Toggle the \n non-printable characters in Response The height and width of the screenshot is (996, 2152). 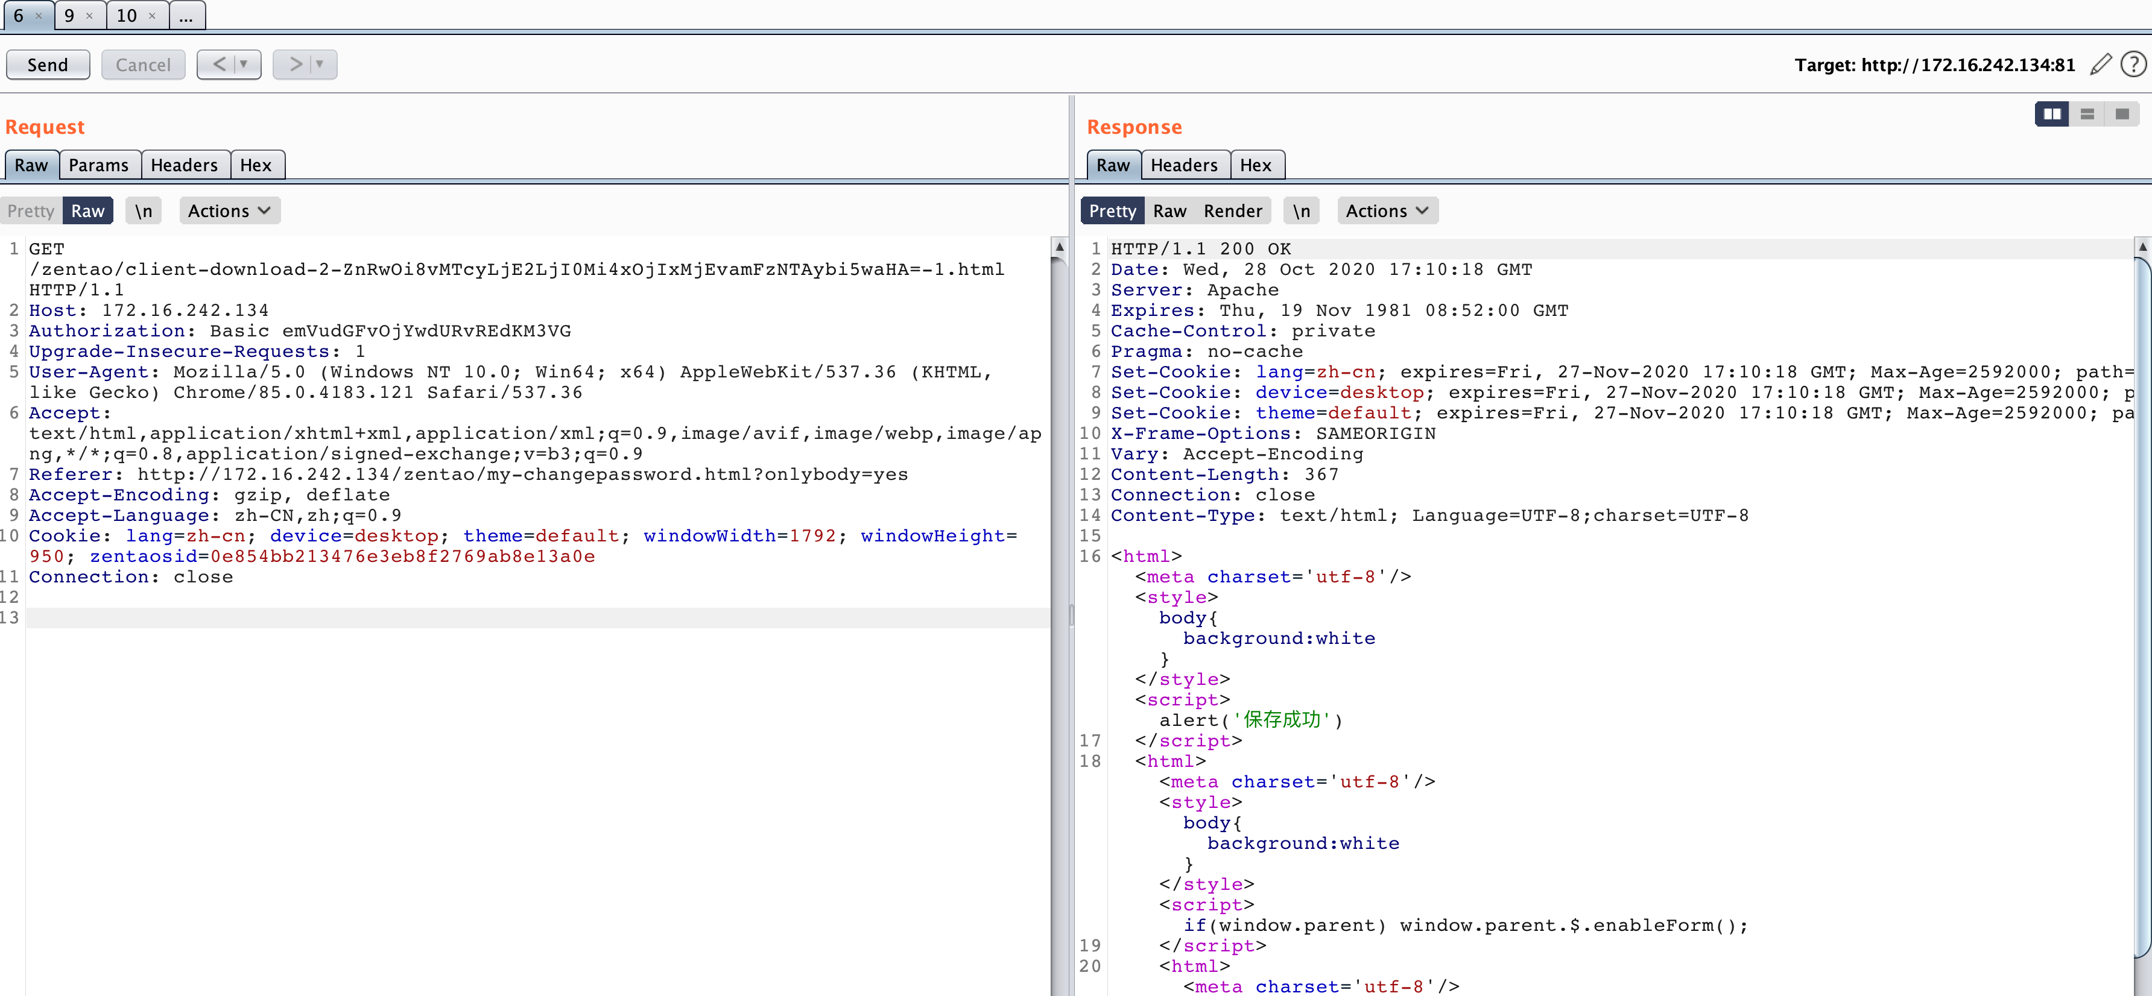(1302, 210)
